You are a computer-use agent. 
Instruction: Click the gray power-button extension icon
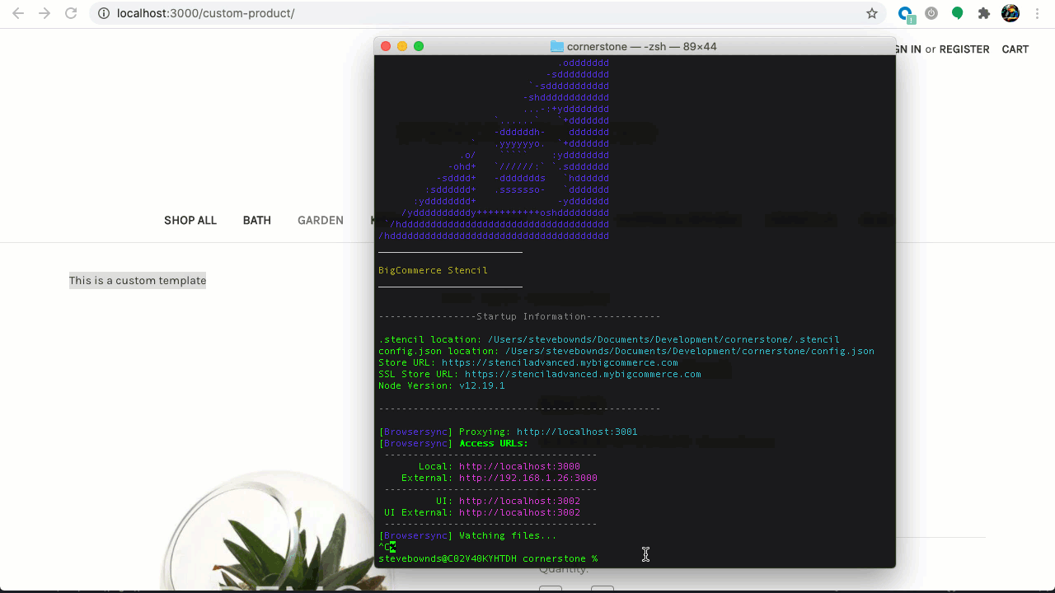point(931,13)
